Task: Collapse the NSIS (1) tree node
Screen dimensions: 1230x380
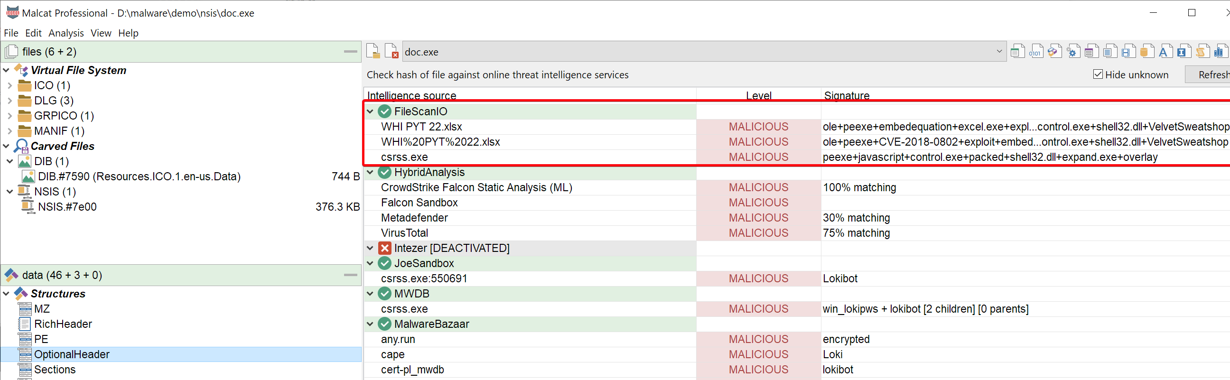Action: point(9,192)
